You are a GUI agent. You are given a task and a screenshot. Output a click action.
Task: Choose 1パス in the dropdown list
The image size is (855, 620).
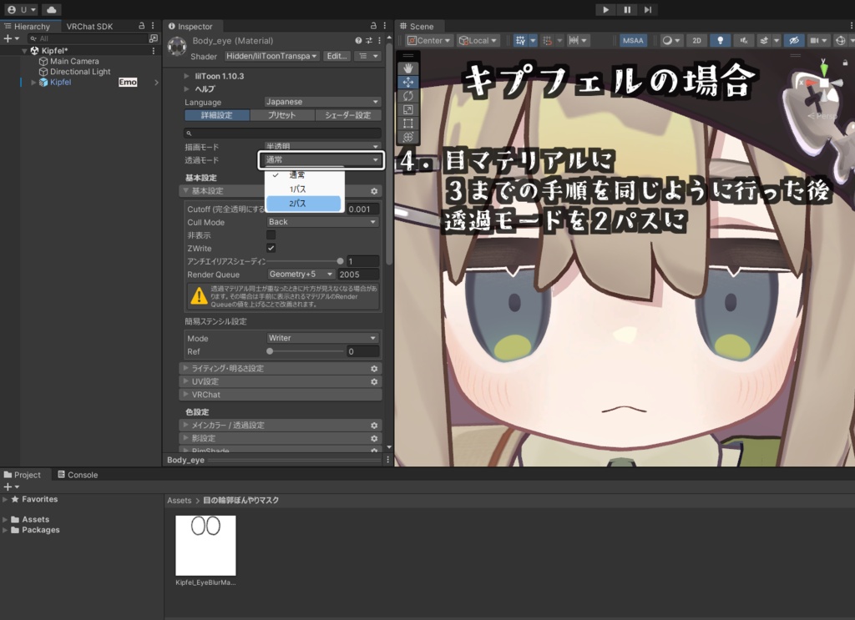(303, 189)
